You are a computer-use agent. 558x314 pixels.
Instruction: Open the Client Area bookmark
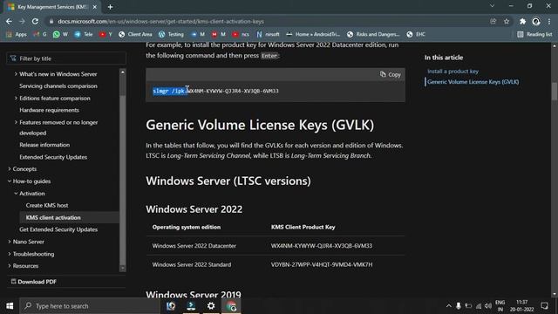pos(135,34)
